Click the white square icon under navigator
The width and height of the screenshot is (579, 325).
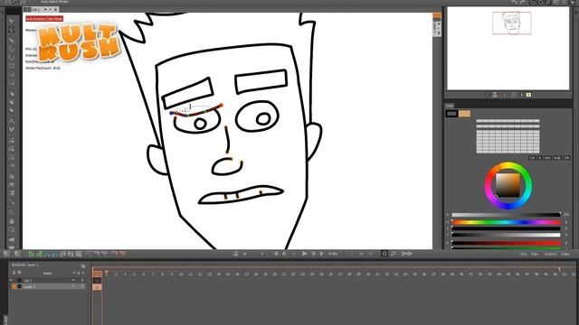[528, 95]
